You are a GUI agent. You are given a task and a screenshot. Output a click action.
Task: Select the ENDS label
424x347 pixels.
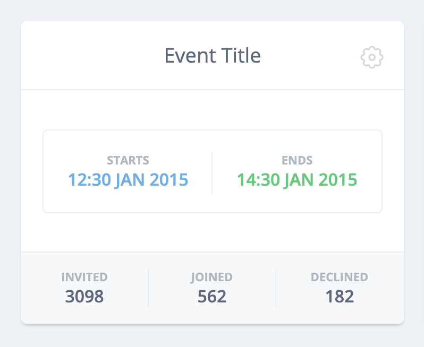coord(297,160)
